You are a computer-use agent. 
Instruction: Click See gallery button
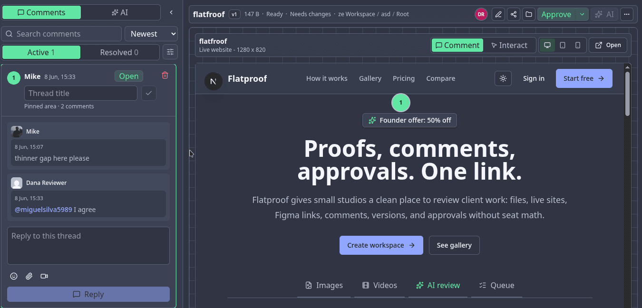(454, 245)
